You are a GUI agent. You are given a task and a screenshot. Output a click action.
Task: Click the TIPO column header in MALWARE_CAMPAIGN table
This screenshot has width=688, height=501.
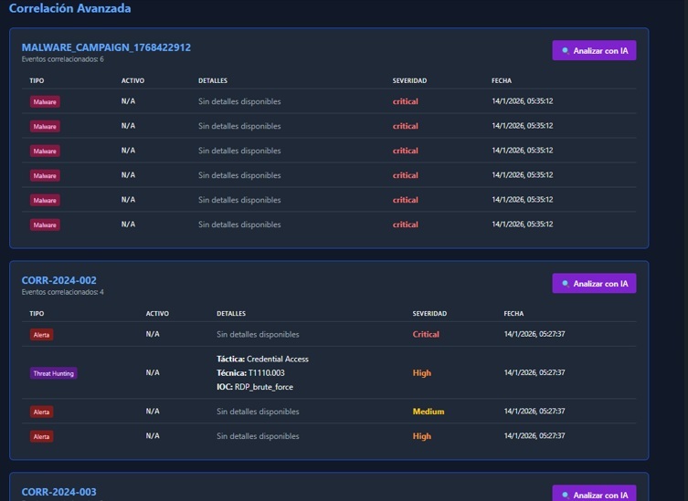coord(37,81)
